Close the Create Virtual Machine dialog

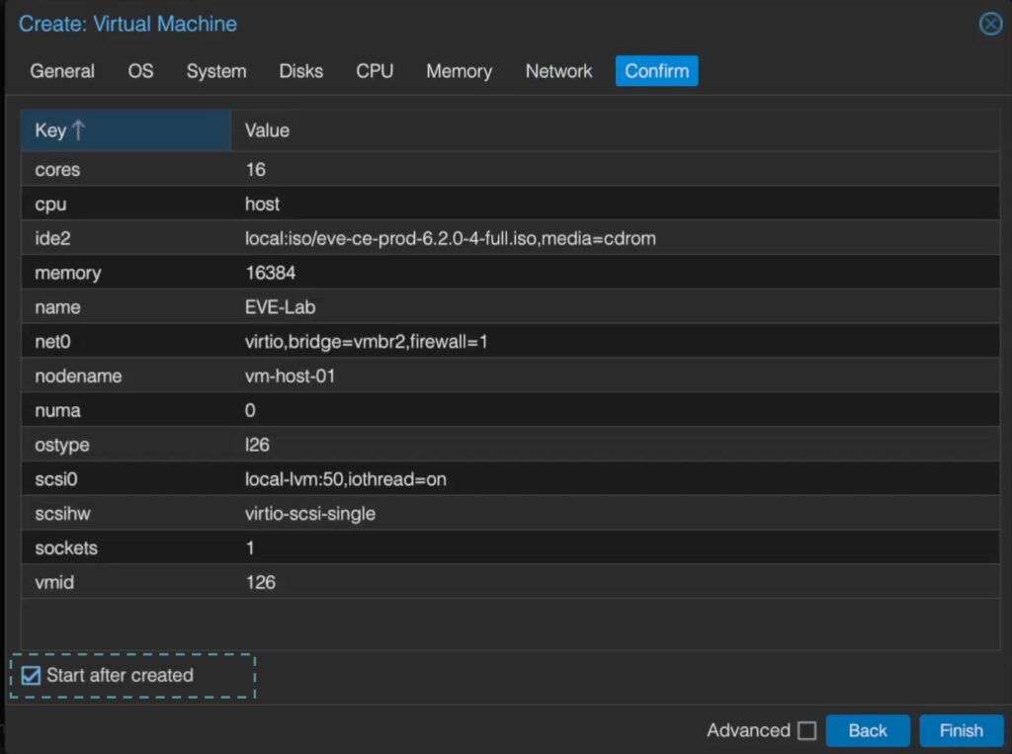click(989, 24)
